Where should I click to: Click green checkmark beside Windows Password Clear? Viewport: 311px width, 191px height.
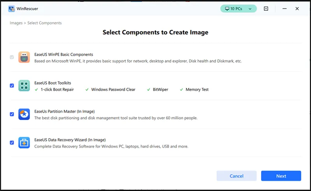[x=87, y=89]
